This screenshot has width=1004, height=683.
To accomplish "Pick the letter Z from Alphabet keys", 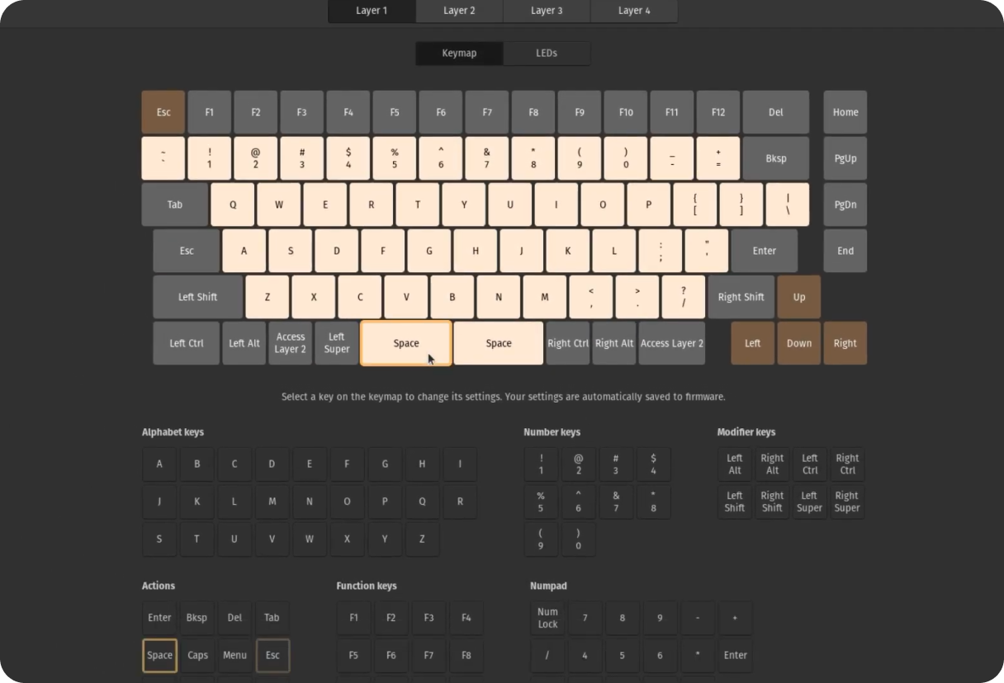I will pyautogui.click(x=422, y=539).
